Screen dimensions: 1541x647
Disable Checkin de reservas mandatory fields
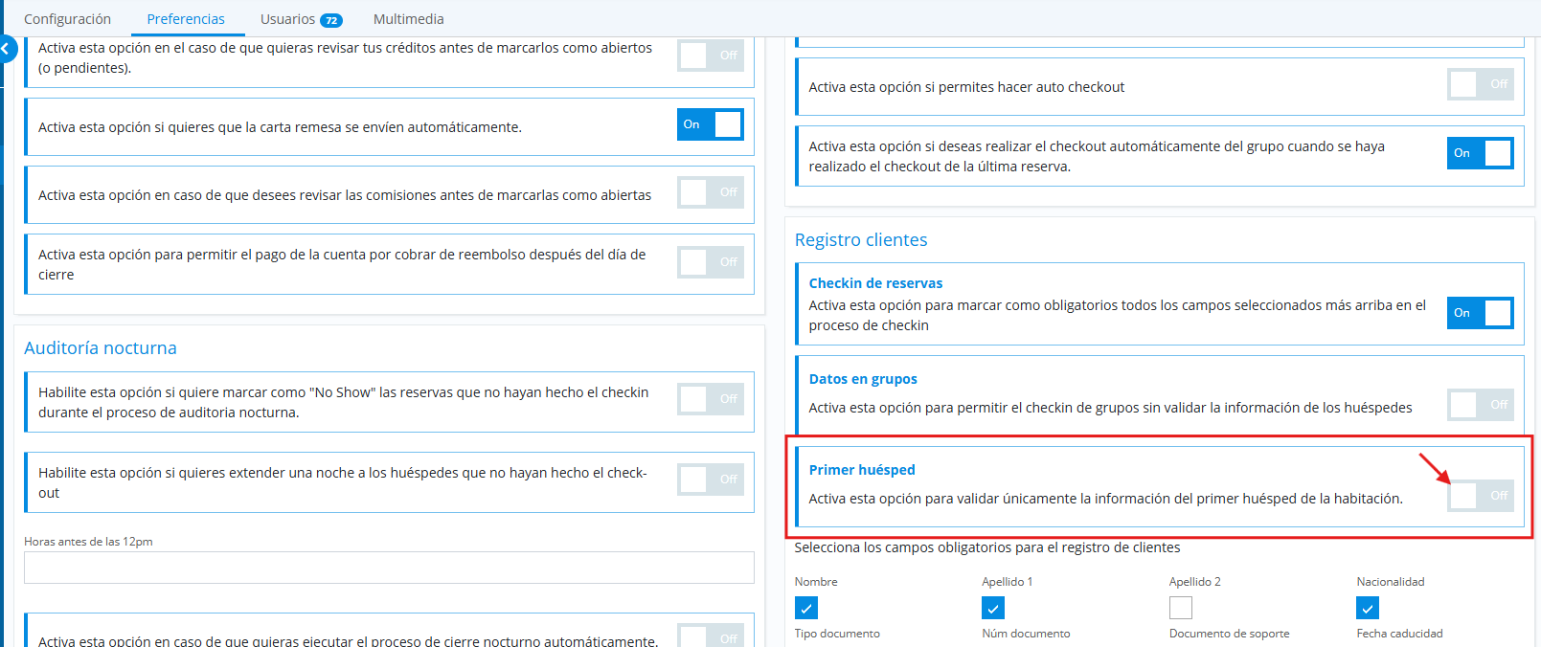click(x=1481, y=313)
